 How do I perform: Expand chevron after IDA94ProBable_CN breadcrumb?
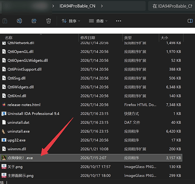coord(102,6)
